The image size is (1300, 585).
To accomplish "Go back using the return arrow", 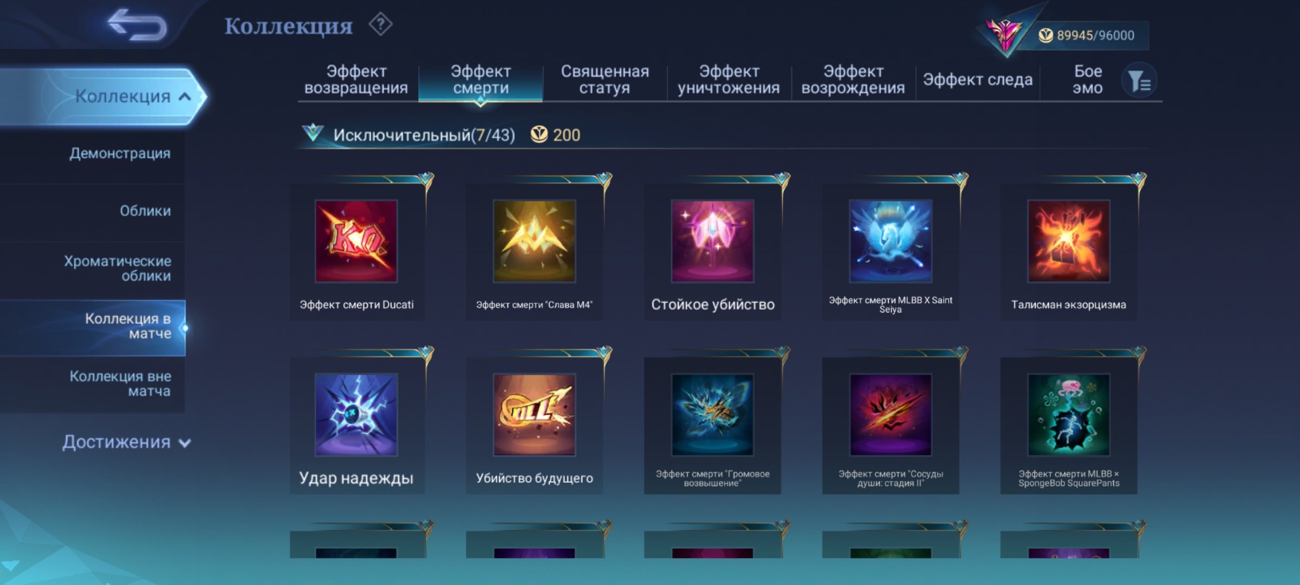I will click(x=136, y=25).
